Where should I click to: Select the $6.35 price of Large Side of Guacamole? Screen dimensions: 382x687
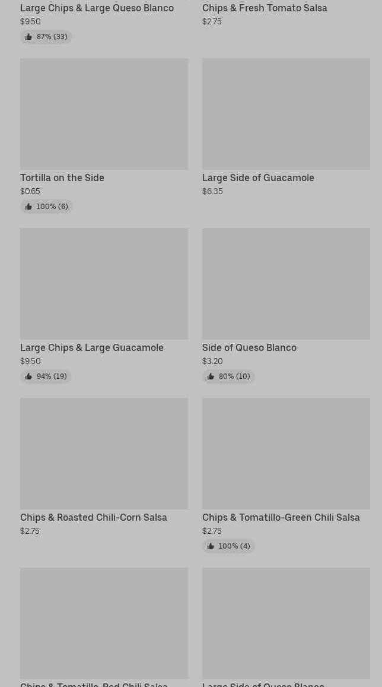point(212,191)
